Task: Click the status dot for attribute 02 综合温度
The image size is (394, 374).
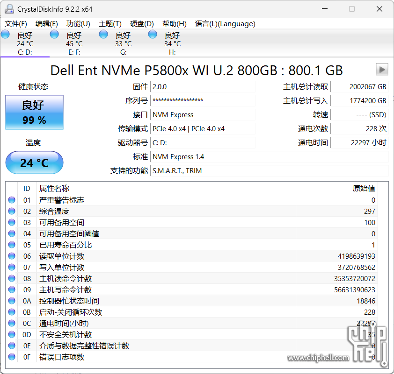Action: tap(12, 212)
